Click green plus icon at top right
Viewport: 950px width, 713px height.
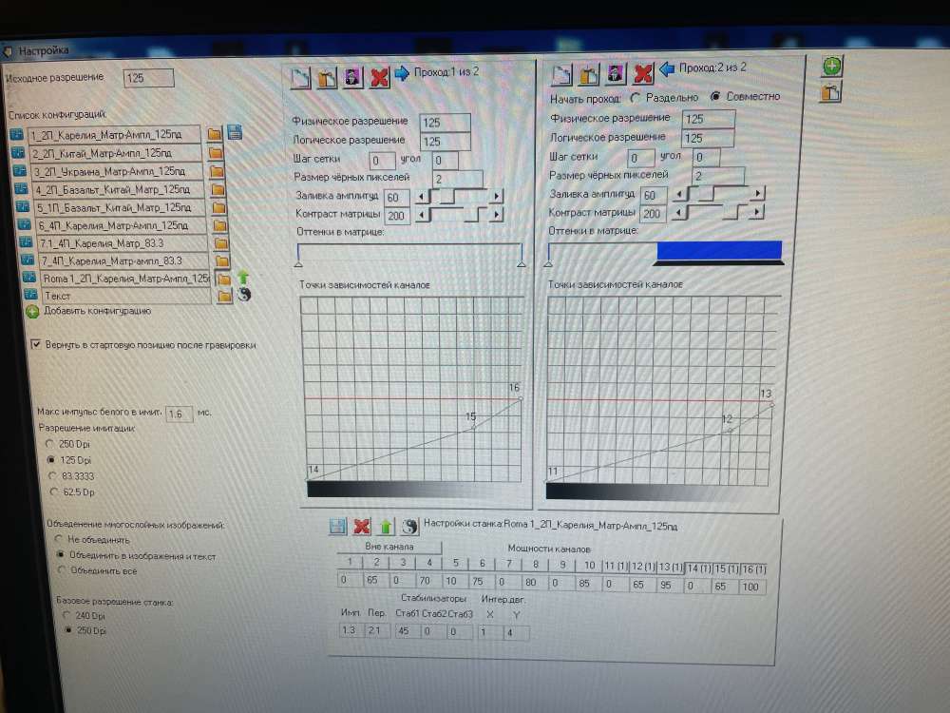(x=831, y=66)
